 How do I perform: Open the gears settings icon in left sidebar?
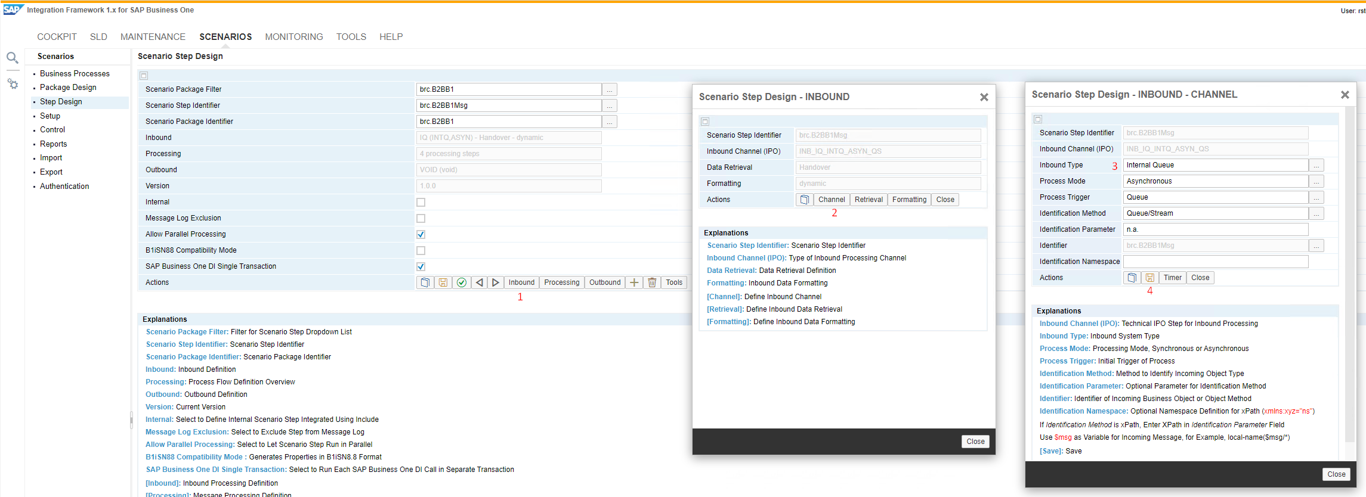click(x=12, y=84)
